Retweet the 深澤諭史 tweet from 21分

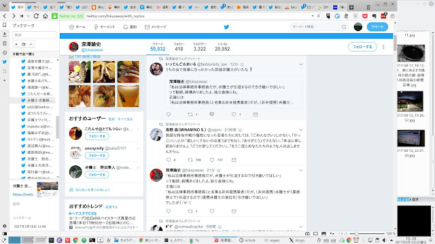tap(190, 211)
